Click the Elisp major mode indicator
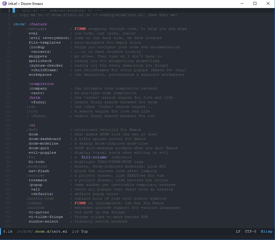 pos(266,231)
